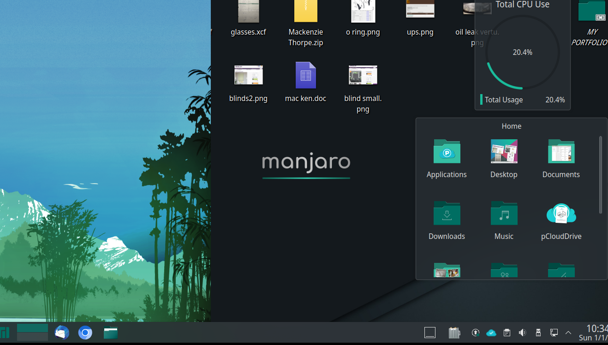Screen dimensions: 608x345
Task: Open pCloudDrive in Home widget
Action: (561, 220)
